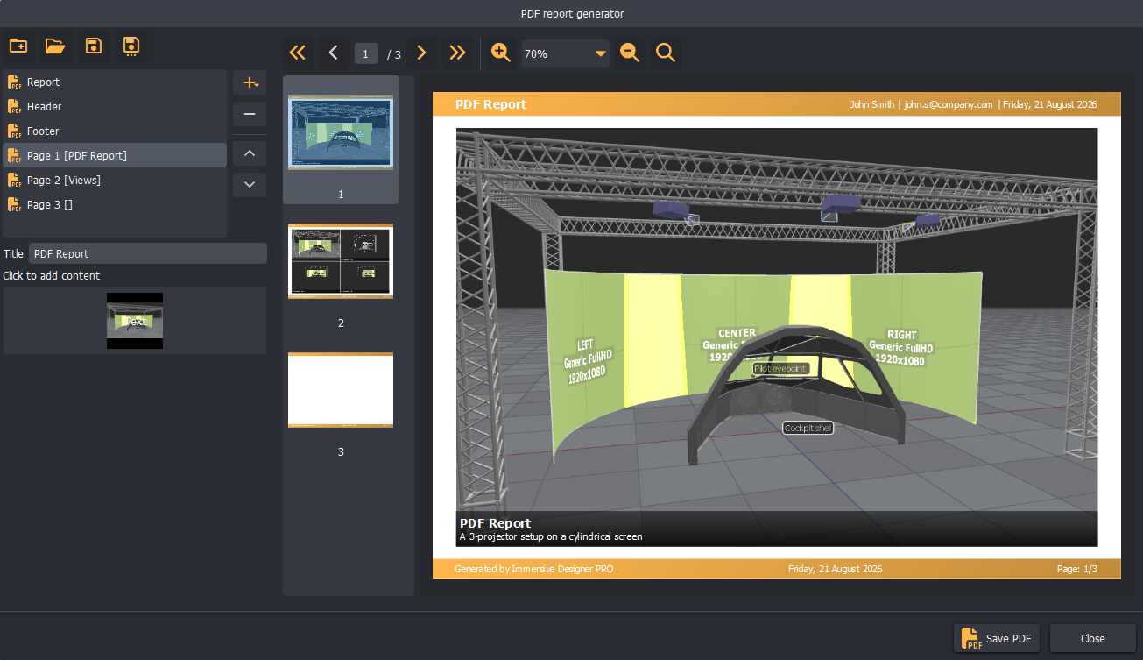Select the Footer item in the list

coord(115,131)
